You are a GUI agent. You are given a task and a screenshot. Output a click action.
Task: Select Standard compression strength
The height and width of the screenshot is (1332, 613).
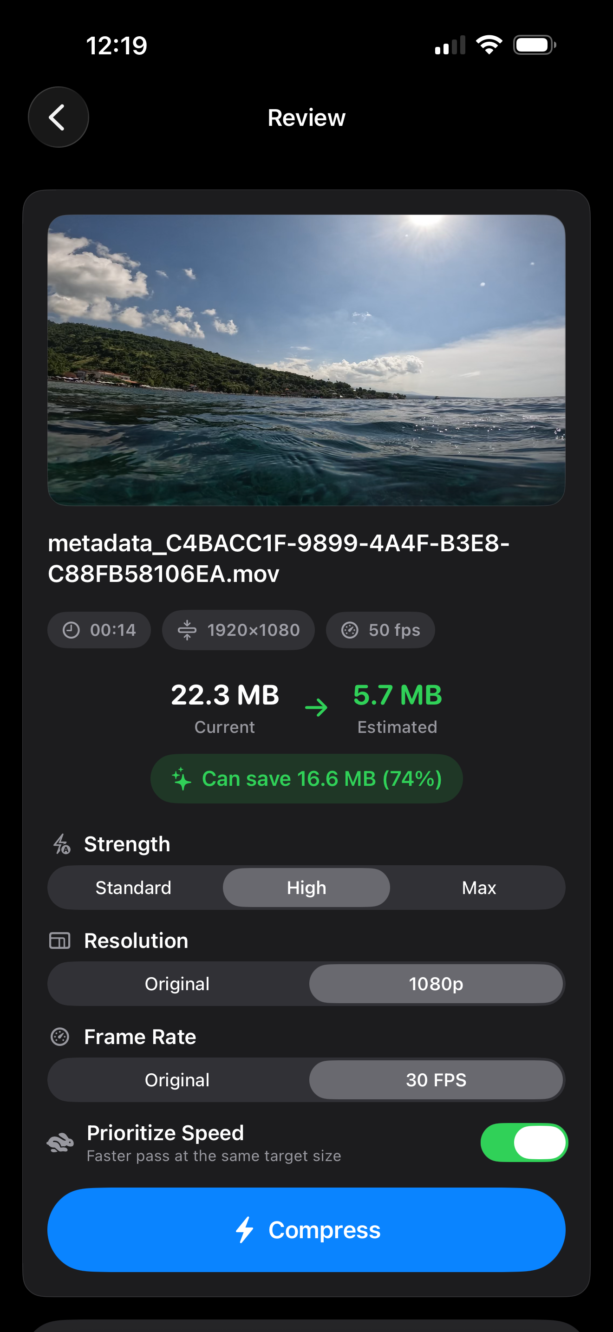(x=133, y=888)
